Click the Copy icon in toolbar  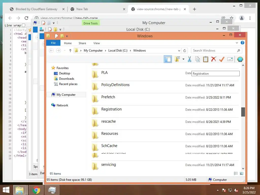pos(197,59)
